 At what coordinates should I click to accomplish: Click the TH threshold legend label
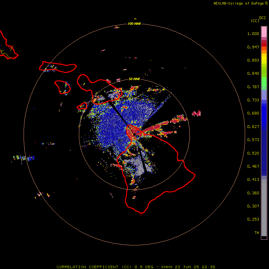tap(257, 233)
